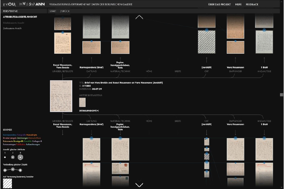Click blue node above lower Empfänger thumbnail

(235, 138)
